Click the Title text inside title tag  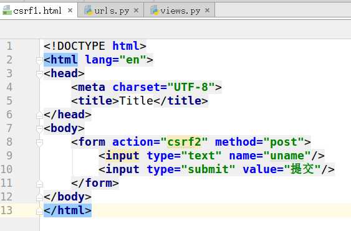click(x=136, y=101)
